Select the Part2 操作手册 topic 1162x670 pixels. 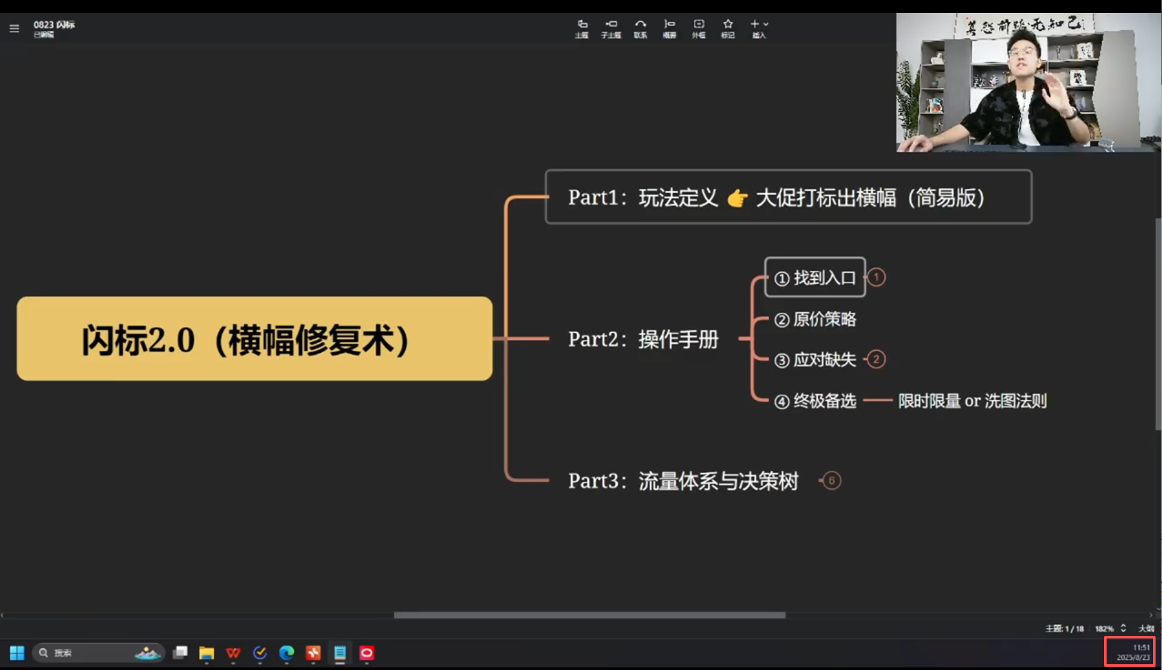tap(642, 339)
